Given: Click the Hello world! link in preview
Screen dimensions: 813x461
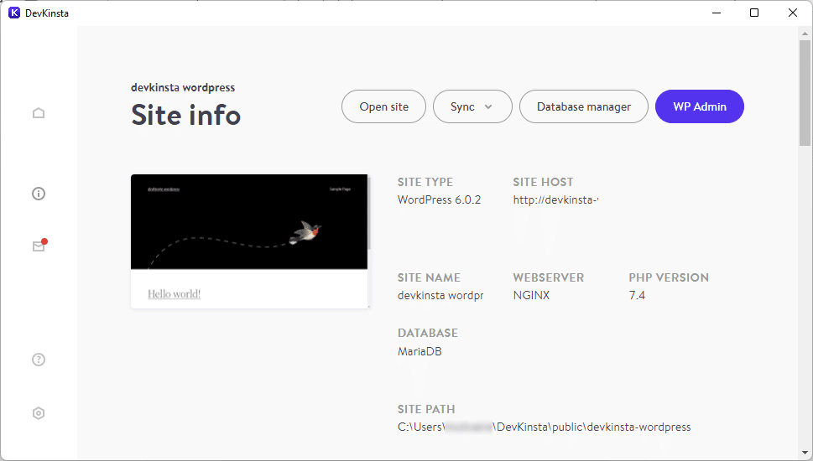Looking at the screenshot, I should 174,294.
